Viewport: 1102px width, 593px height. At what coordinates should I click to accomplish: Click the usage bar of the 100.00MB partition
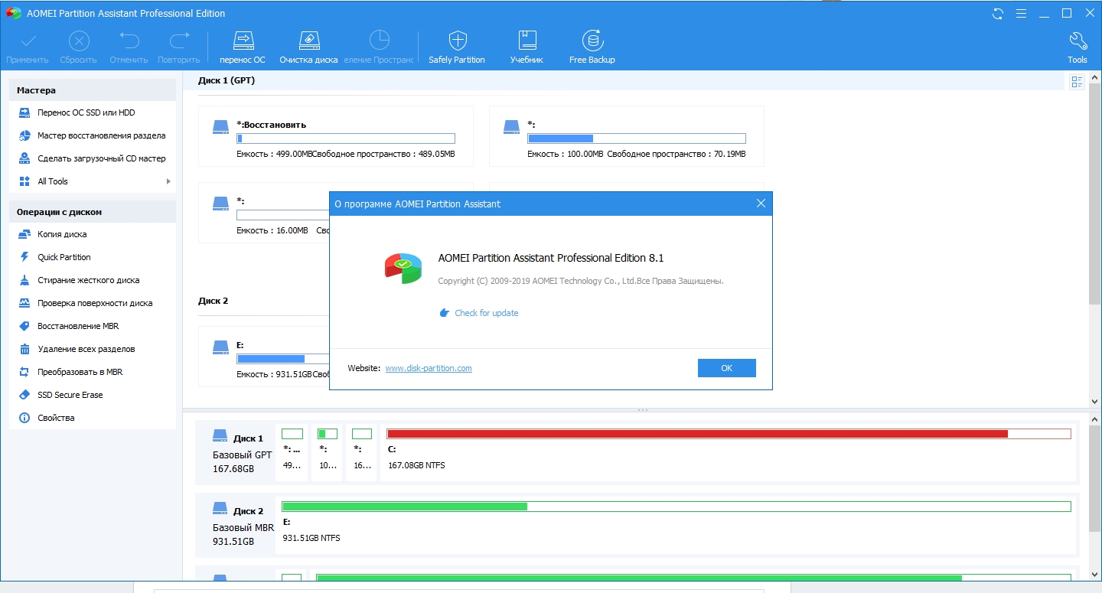click(637, 138)
